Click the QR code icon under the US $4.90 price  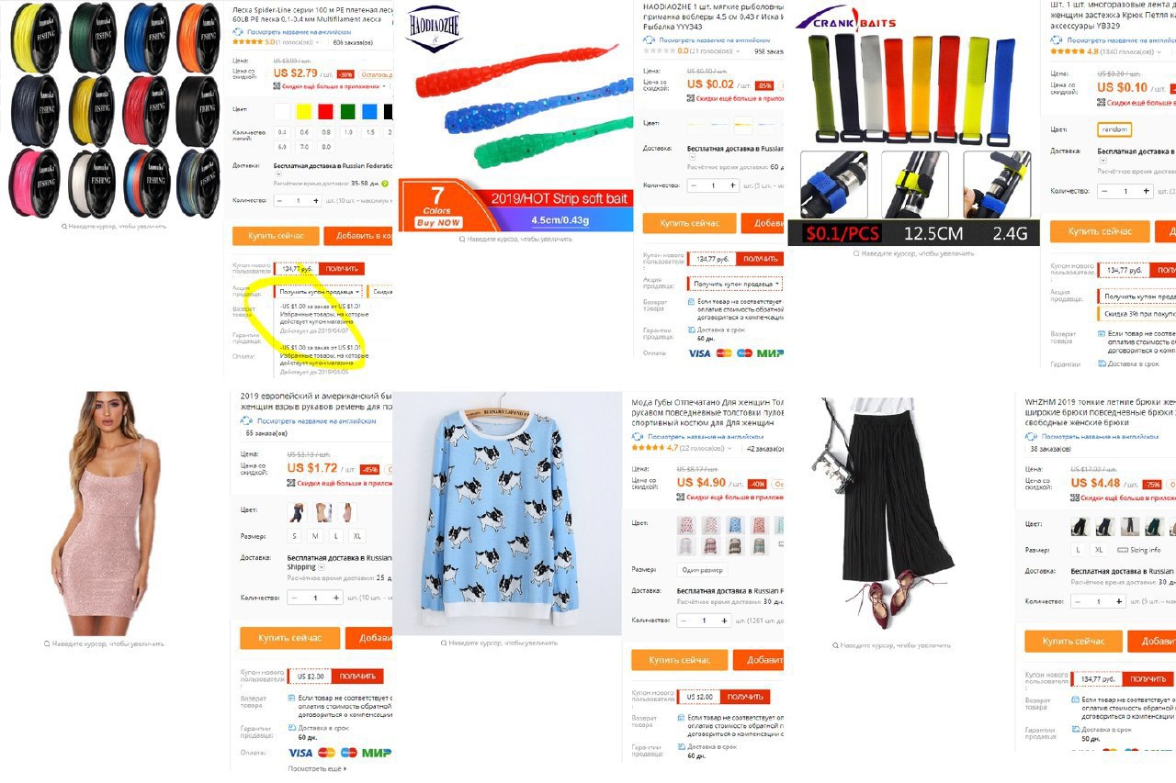[x=680, y=497]
